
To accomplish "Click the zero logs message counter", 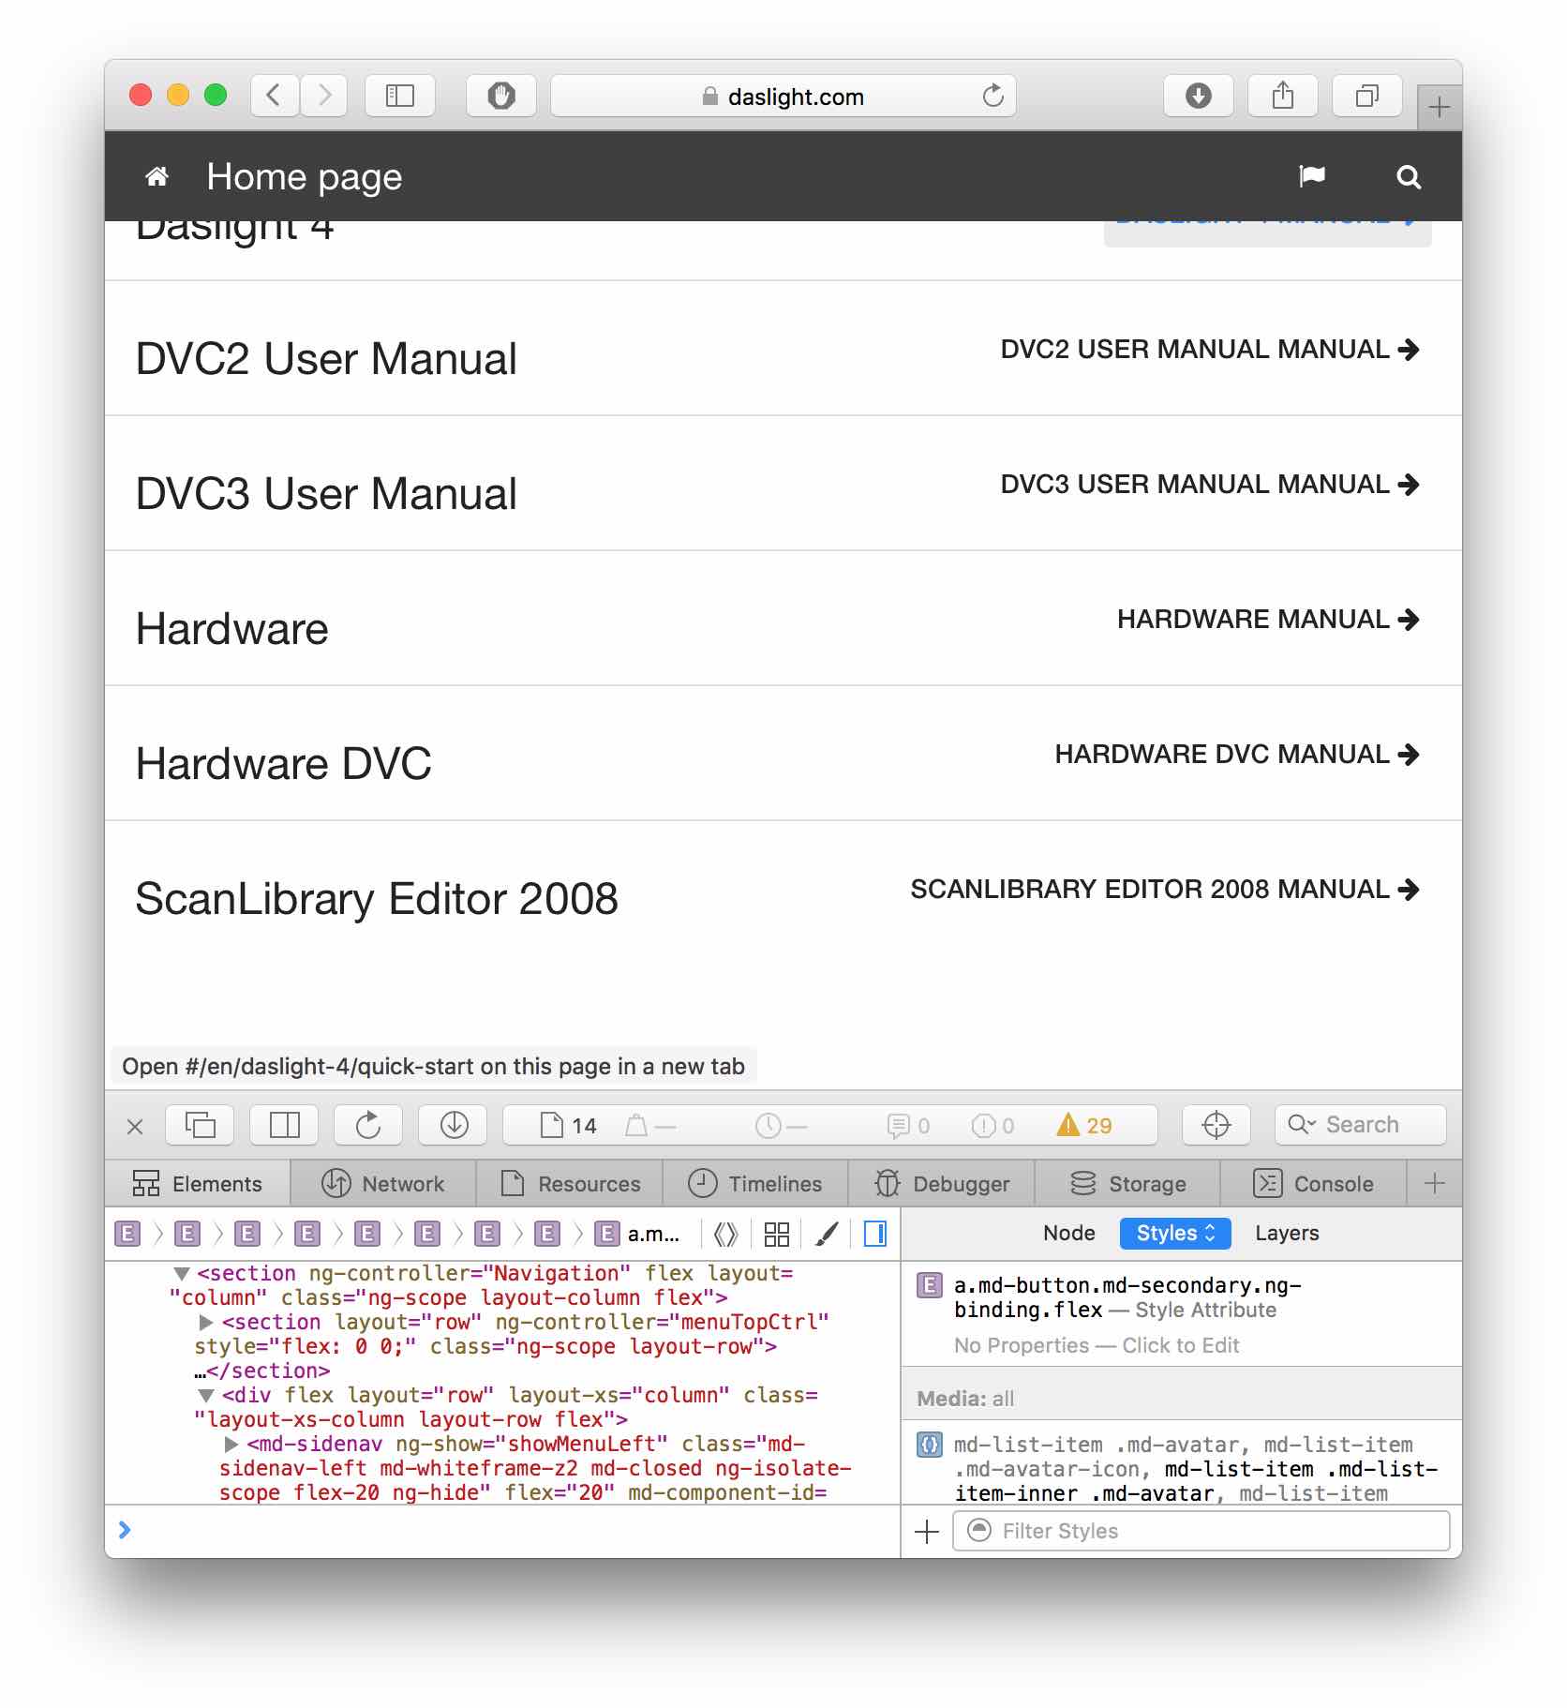I will pyautogui.click(x=908, y=1125).
